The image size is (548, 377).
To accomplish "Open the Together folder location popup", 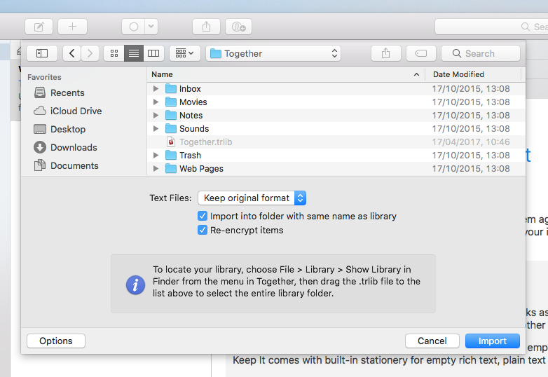I will pyautogui.click(x=273, y=53).
